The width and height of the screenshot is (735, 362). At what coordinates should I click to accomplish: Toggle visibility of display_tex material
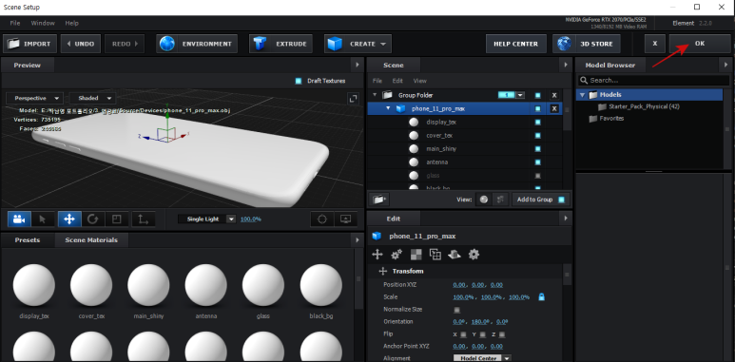click(x=537, y=123)
